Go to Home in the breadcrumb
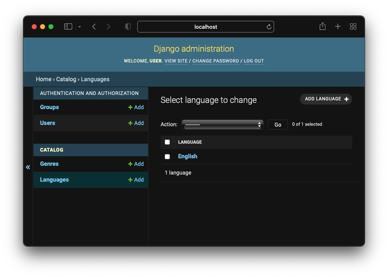 (43, 79)
